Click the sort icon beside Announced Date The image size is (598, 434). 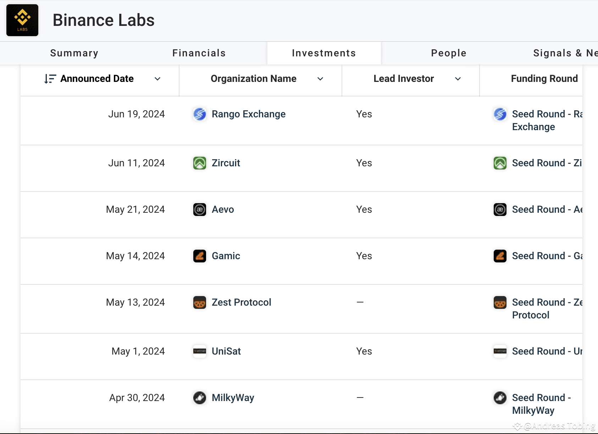[x=50, y=79]
